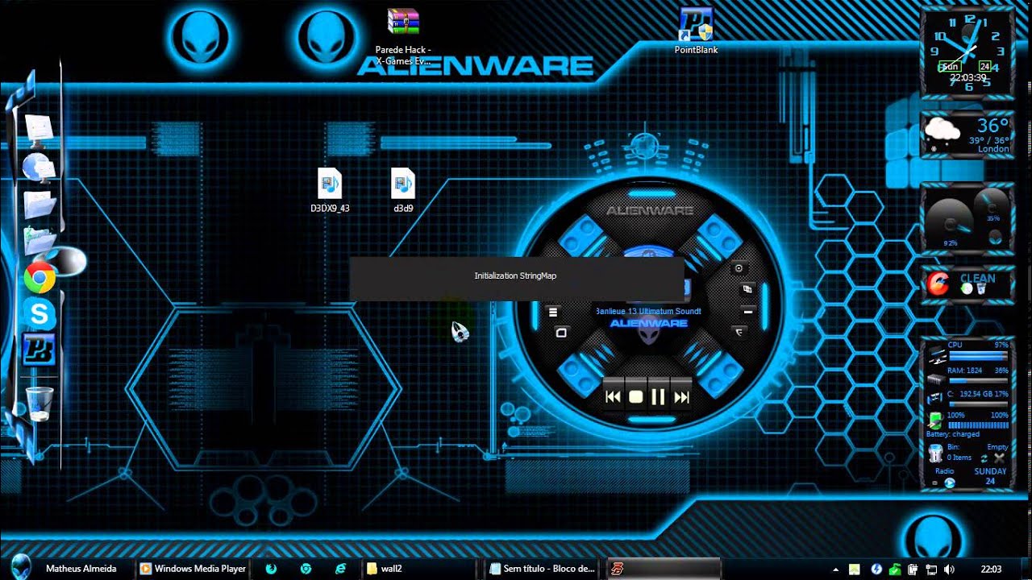Click the analog clock gadget
Screen dimensions: 1032x580
click(x=968, y=52)
